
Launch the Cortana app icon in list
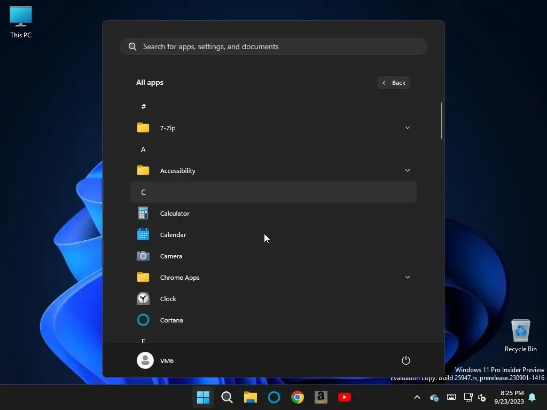(143, 320)
